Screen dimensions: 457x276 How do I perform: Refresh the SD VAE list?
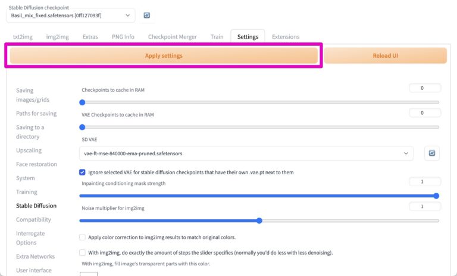tap(432, 153)
